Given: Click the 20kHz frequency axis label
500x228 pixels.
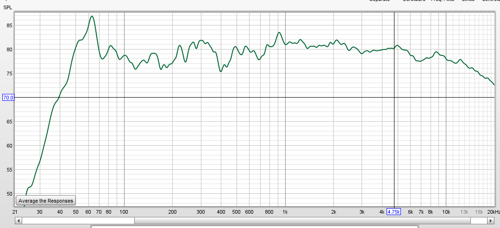Looking at the screenshot, I should (494, 212).
